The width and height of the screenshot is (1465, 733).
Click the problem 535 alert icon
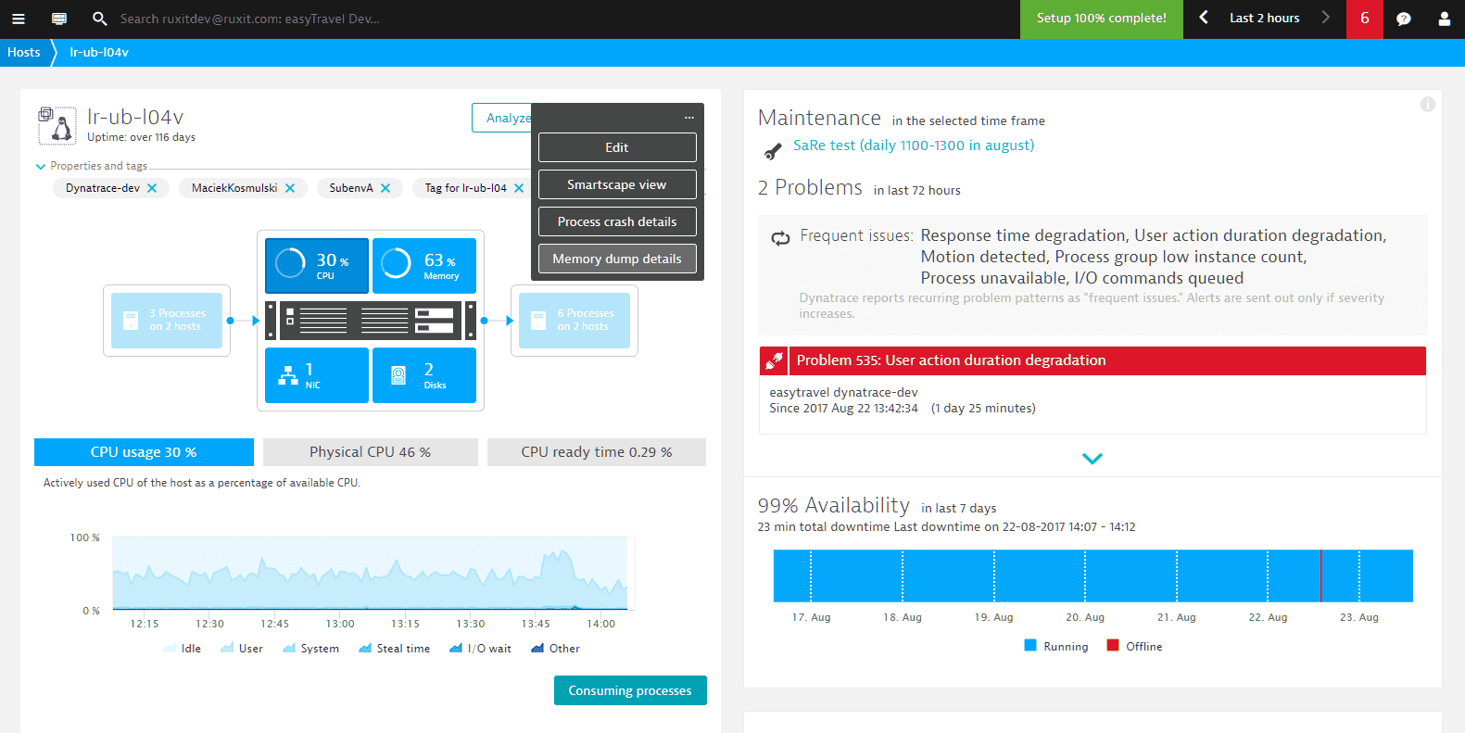point(774,360)
